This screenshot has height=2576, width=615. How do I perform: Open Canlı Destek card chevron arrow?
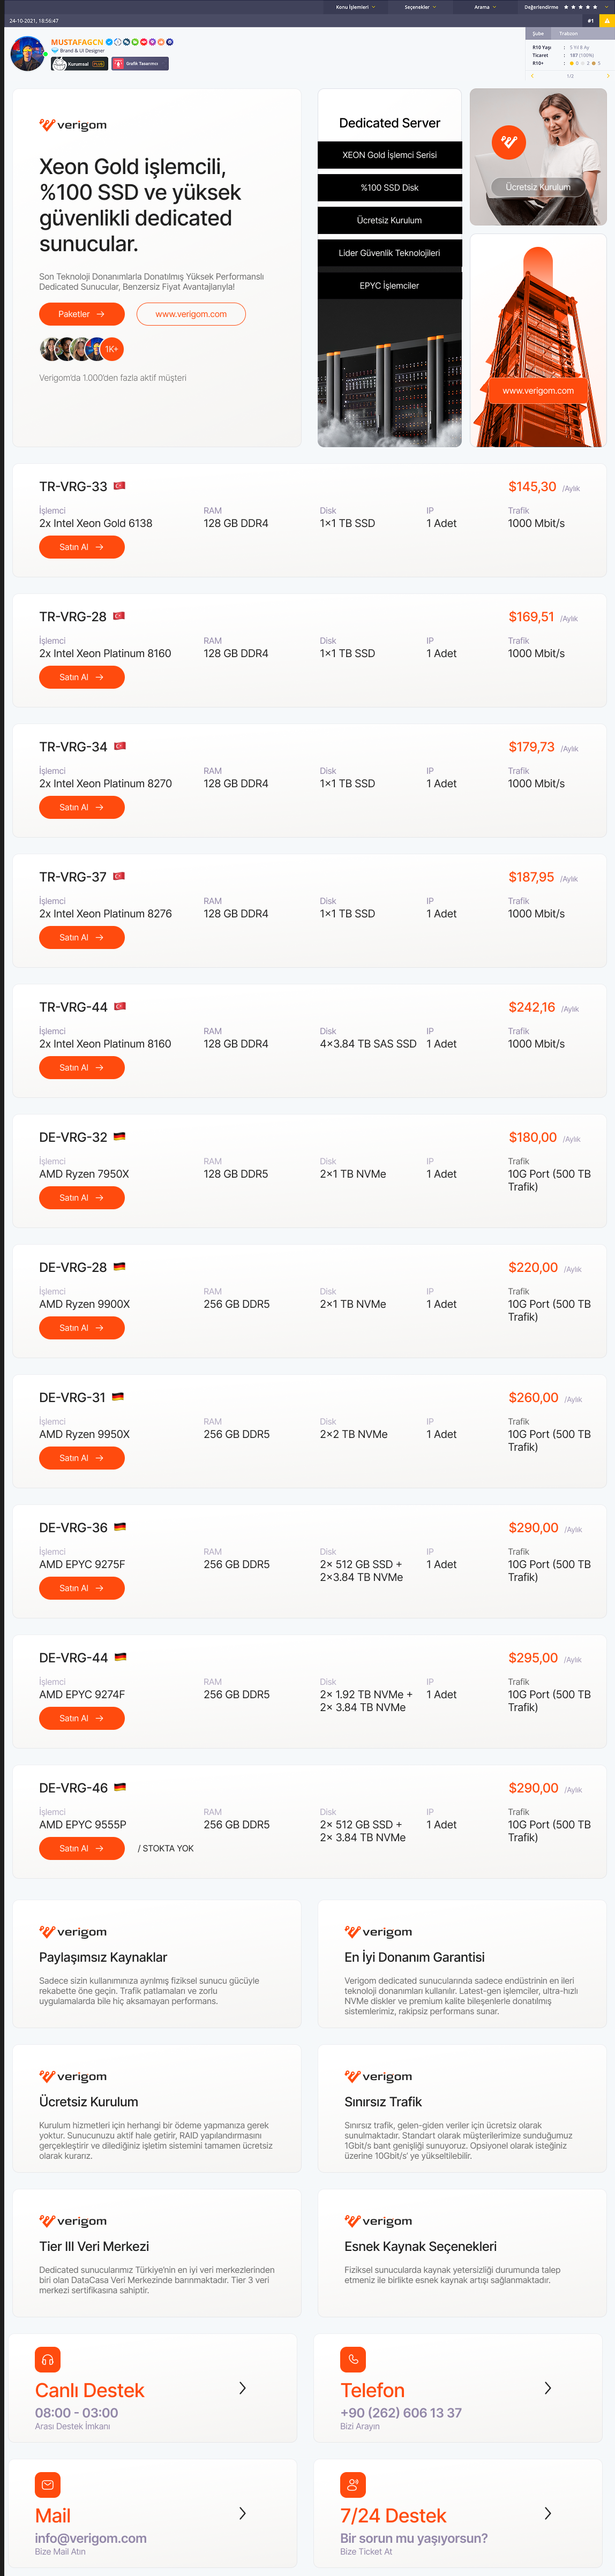(242, 2388)
